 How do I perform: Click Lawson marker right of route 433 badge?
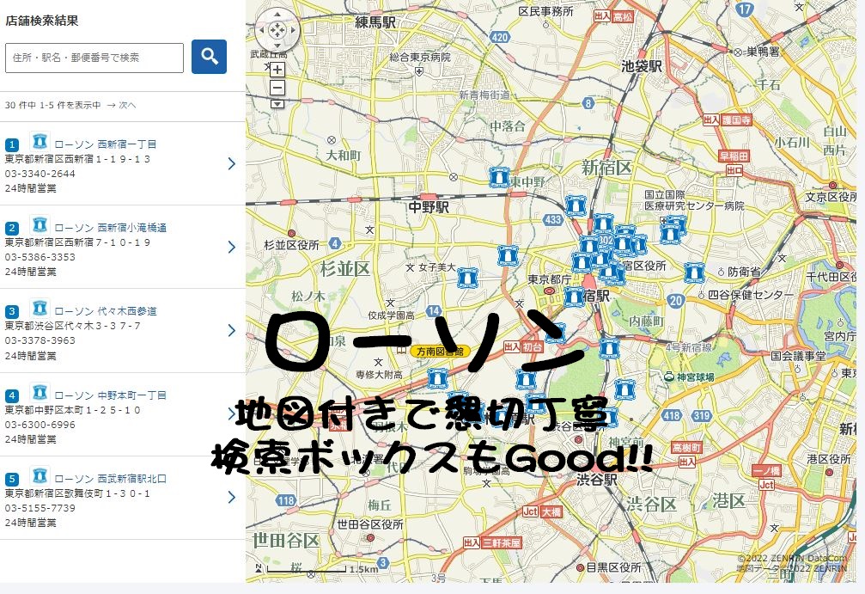pyautogui.click(x=576, y=205)
